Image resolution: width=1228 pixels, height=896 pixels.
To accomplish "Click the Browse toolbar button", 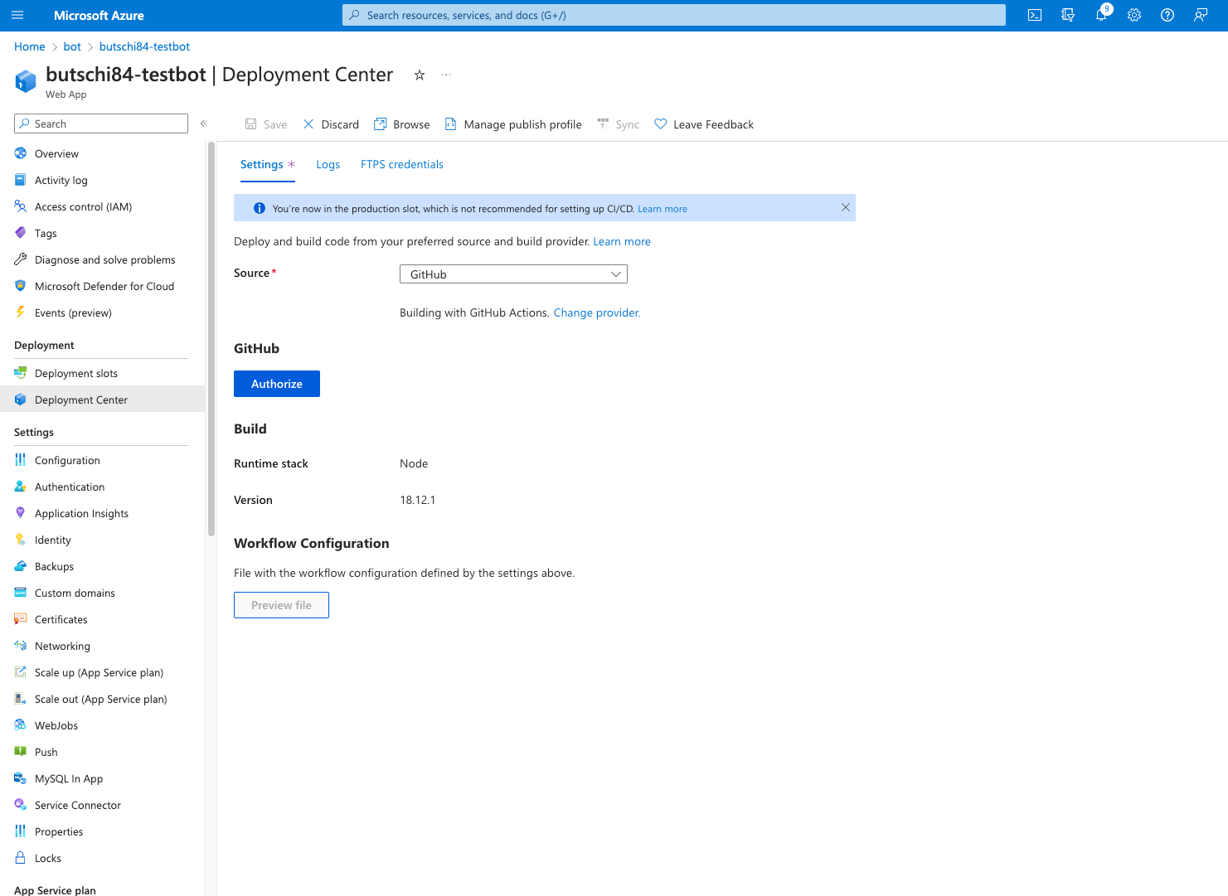I will 402,124.
